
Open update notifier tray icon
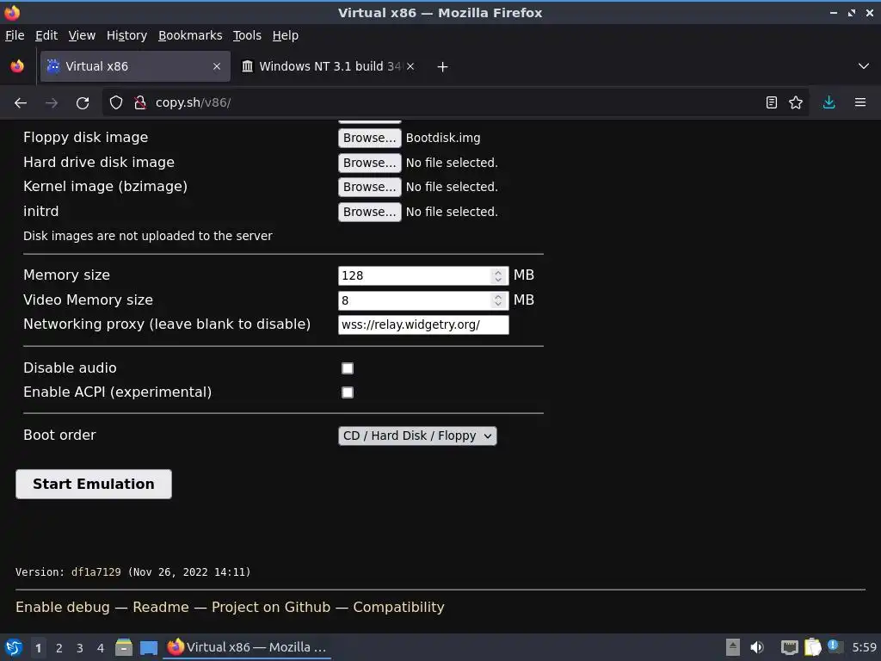tap(835, 646)
